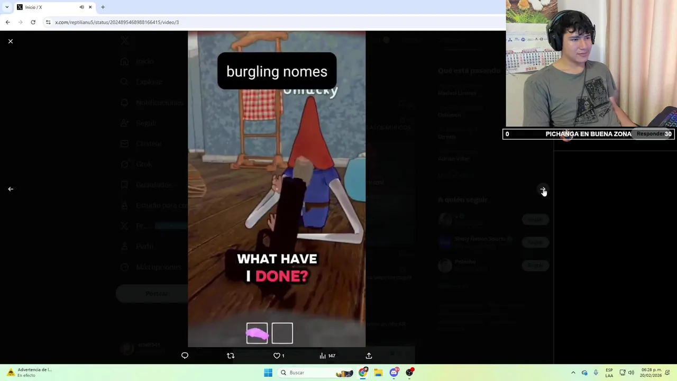The width and height of the screenshot is (677, 381).
Task: Reload the current page
Action: 33,22
